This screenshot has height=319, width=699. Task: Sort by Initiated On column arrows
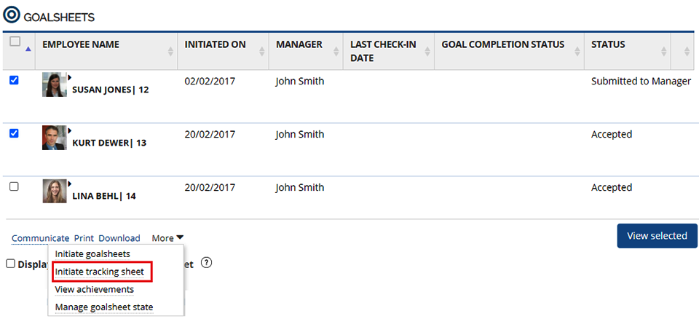(262, 52)
